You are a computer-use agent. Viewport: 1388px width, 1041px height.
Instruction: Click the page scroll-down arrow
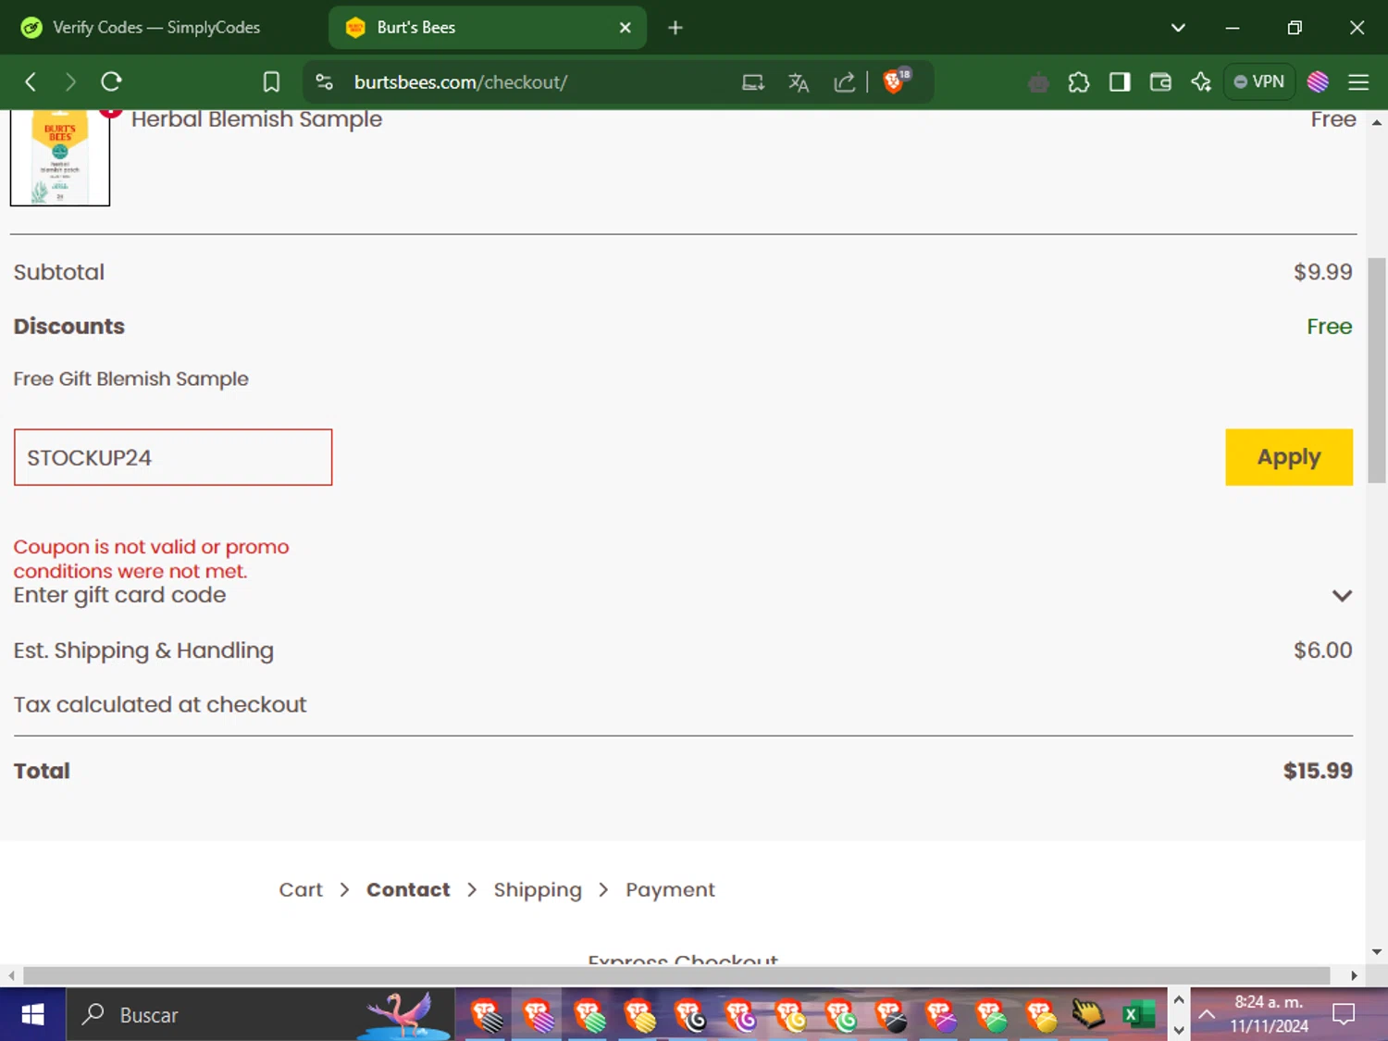pyautogui.click(x=1377, y=951)
